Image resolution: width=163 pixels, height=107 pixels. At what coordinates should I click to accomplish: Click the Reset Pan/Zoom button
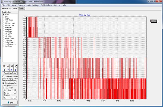point(10,73)
